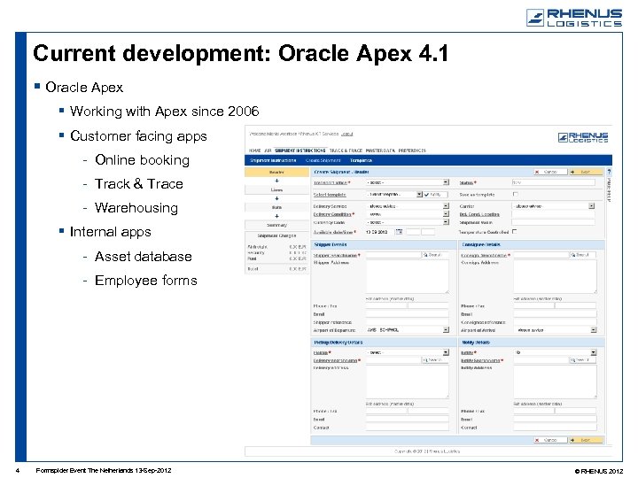Viewport: 638px width, 478px height.
Task: Click into the Available date field
Action: coord(379,232)
